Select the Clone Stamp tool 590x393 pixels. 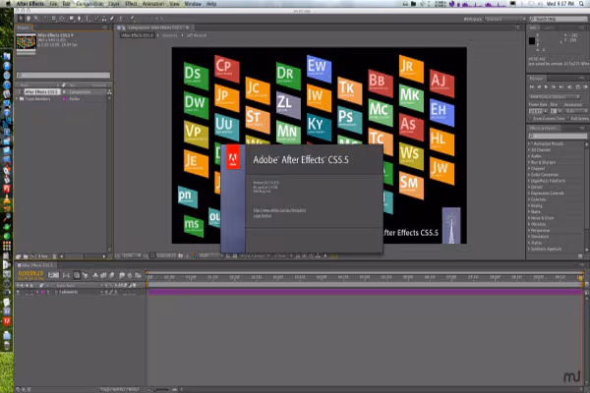pyautogui.click(x=104, y=19)
